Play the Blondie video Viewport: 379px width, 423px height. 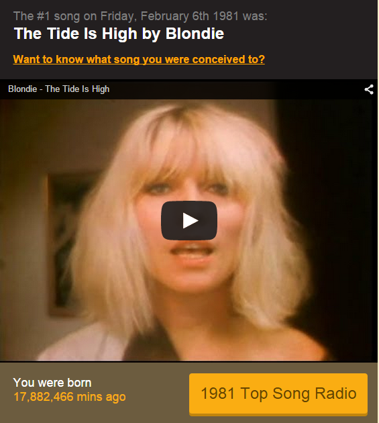pos(189,220)
